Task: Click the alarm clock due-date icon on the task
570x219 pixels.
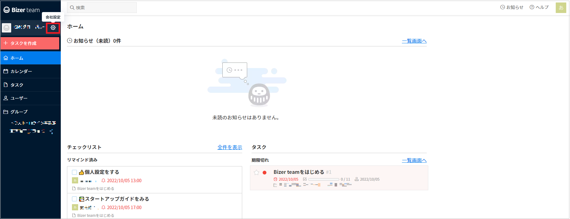Action: tap(275, 179)
